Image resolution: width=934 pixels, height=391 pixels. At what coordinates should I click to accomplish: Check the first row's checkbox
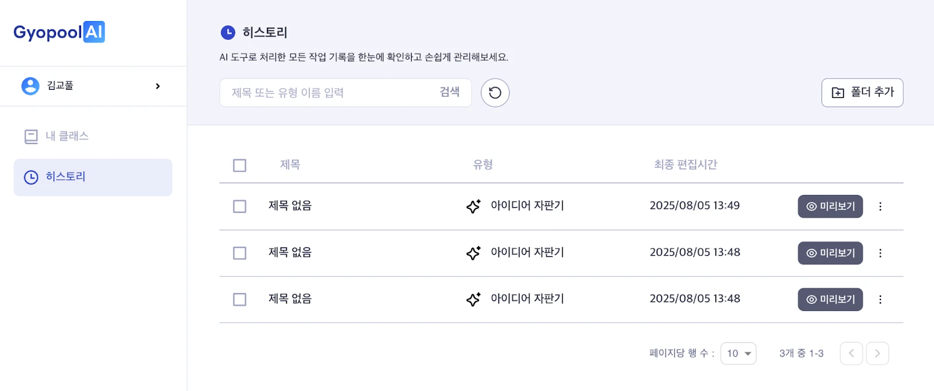[x=239, y=206]
